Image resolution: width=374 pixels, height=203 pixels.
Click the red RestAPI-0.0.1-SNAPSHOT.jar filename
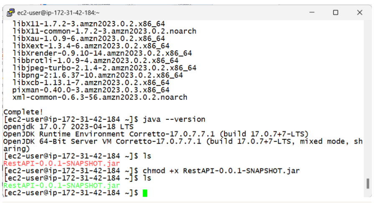61,163
